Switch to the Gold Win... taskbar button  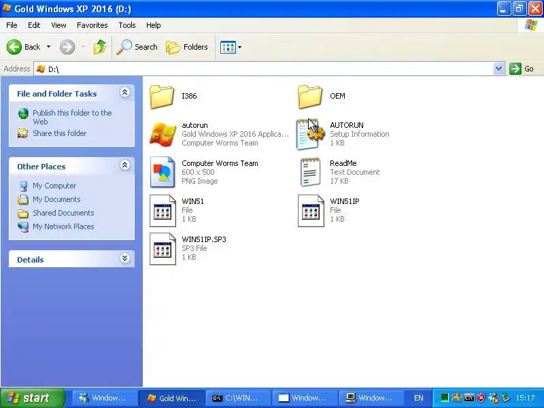tap(171, 398)
